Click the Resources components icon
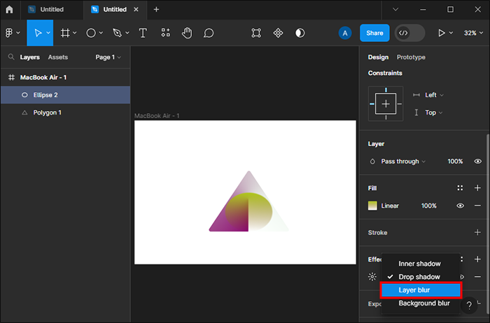 pos(165,33)
